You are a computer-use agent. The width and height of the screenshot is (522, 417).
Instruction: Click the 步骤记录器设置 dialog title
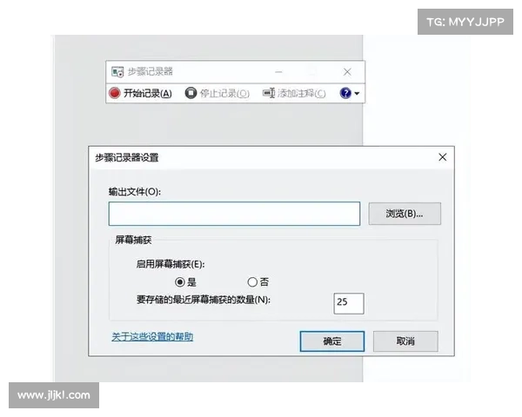click(126, 157)
